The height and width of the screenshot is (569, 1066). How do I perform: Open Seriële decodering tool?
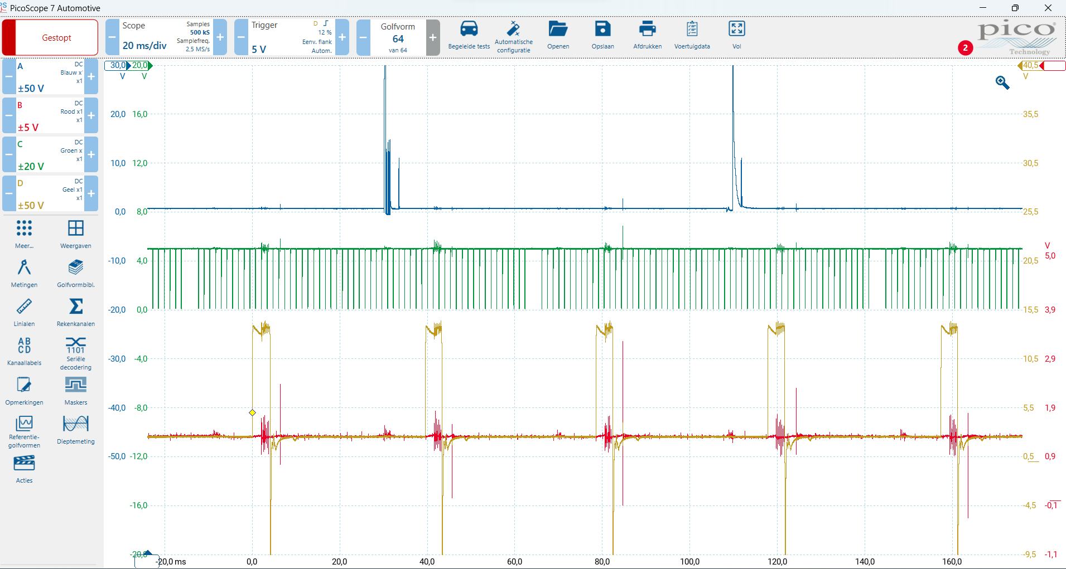[76, 346]
